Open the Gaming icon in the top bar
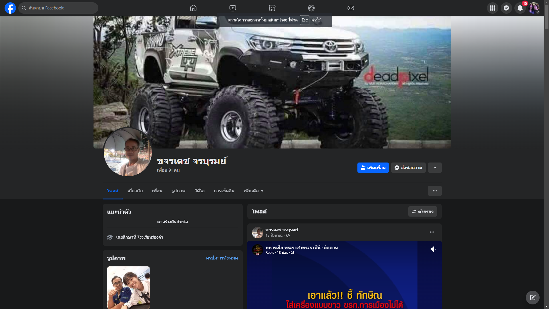 coord(351,8)
